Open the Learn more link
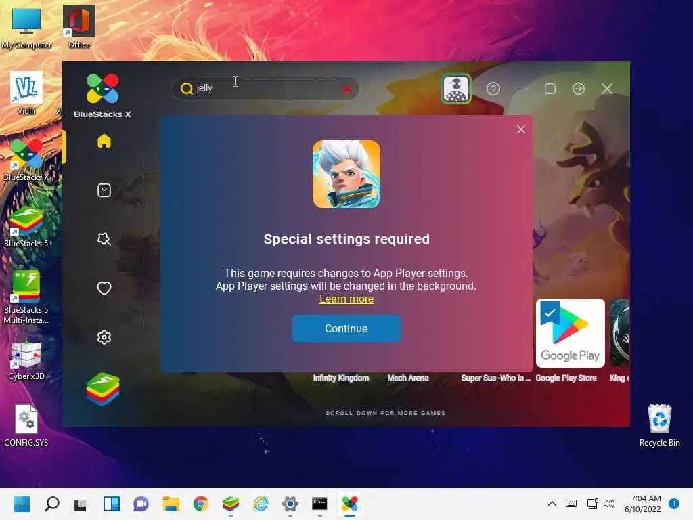This screenshot has width=693, height=520. coord(346,299)
